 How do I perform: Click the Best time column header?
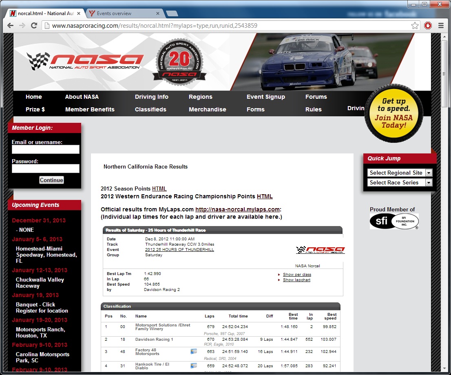pyautogui.click(x=293, y=316)
